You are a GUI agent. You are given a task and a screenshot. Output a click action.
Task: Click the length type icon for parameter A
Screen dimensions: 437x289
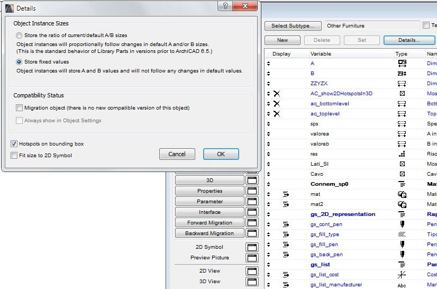click(x=402, y=64)
